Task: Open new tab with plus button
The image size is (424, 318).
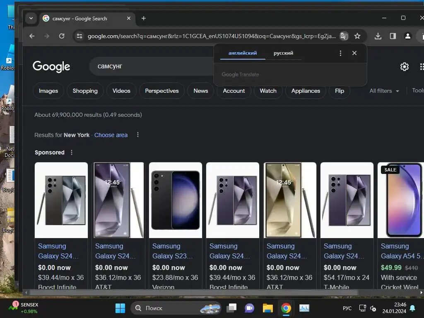Action: [x=144, y=18]
